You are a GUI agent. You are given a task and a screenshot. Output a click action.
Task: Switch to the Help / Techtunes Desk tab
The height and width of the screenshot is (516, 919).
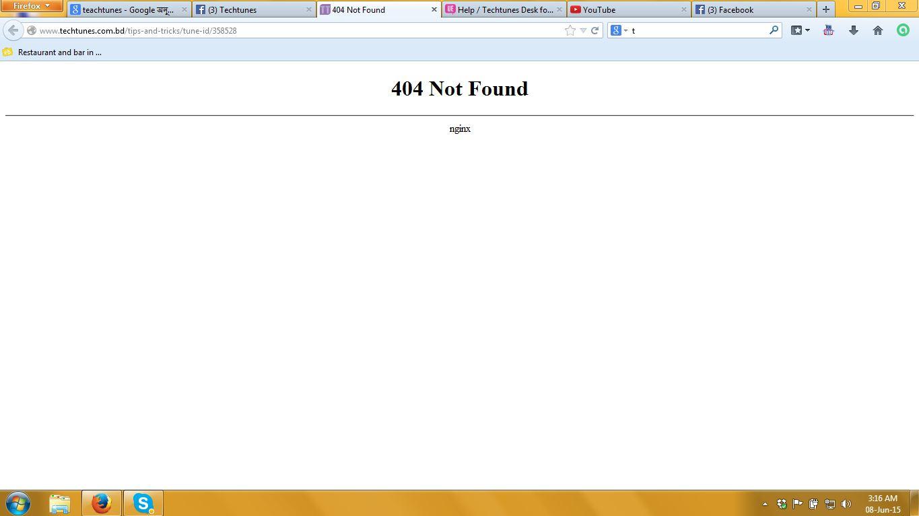point(502,9)
